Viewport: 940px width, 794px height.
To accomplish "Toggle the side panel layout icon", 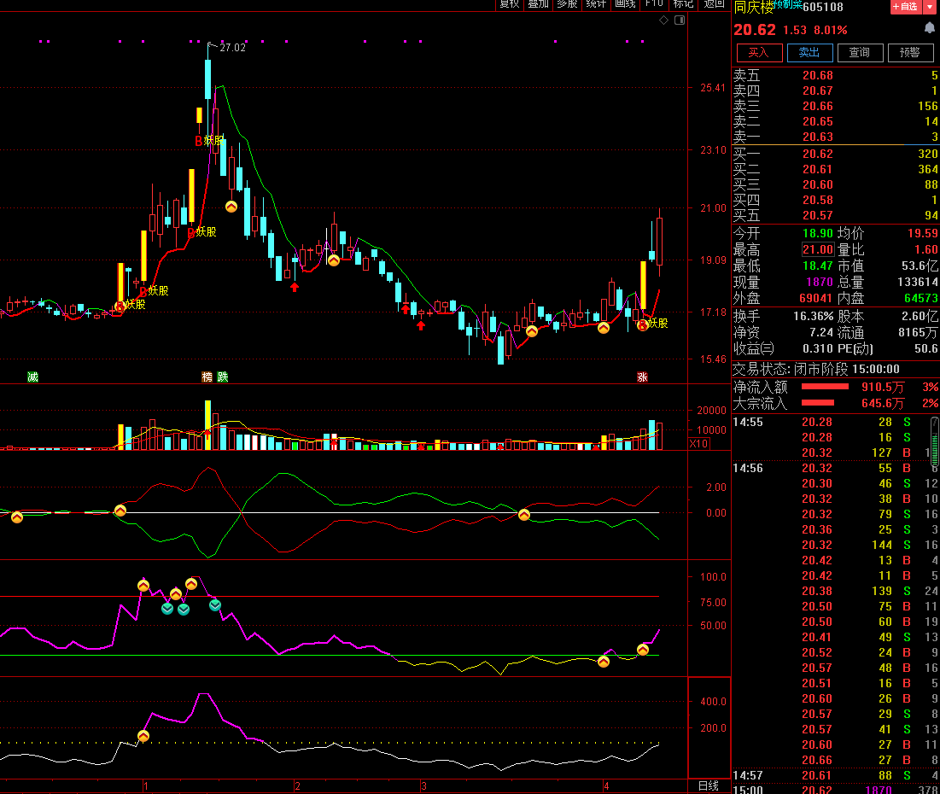I will (x=680, y=20).
